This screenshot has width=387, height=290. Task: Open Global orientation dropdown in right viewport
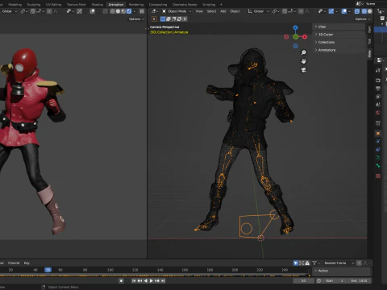[x=258, y=11]
